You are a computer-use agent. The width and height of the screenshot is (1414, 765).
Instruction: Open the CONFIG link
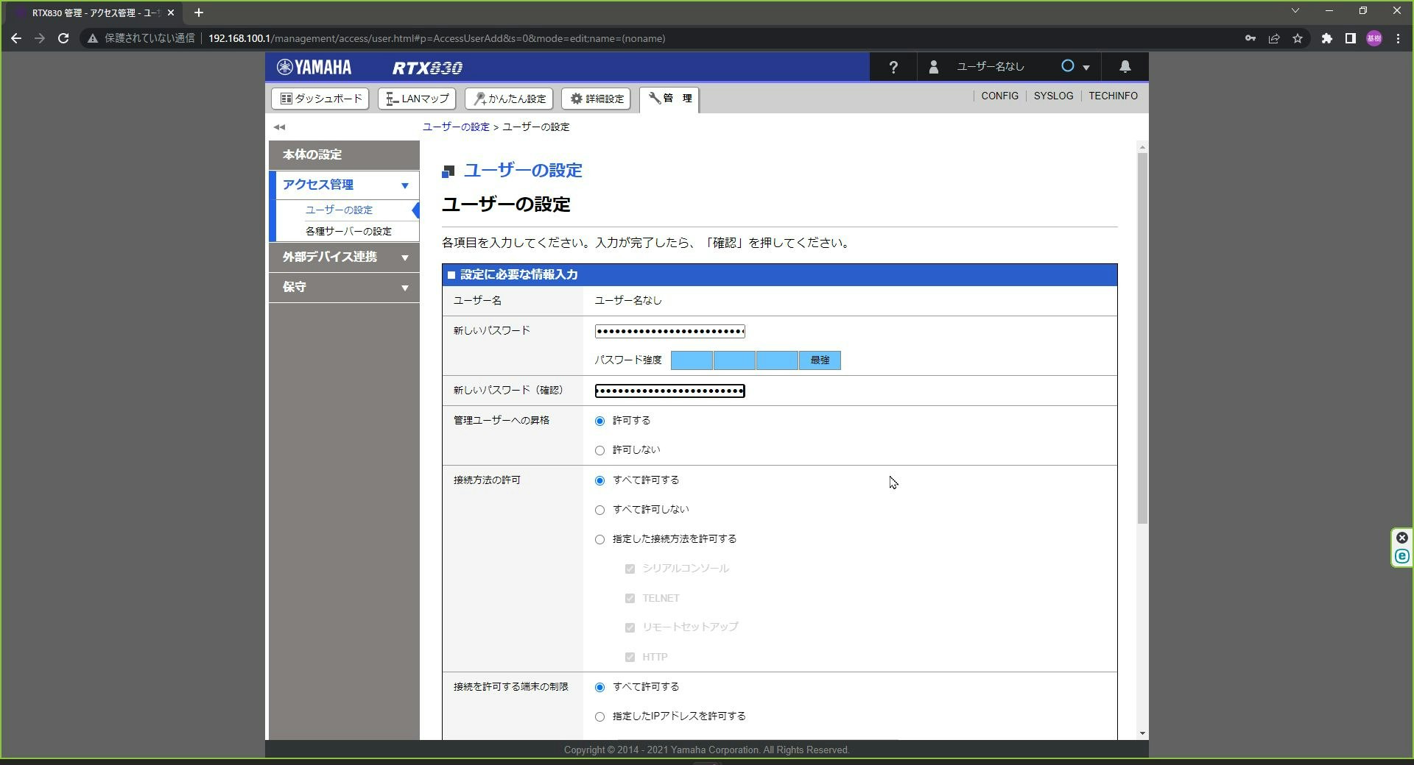[999, 96]
